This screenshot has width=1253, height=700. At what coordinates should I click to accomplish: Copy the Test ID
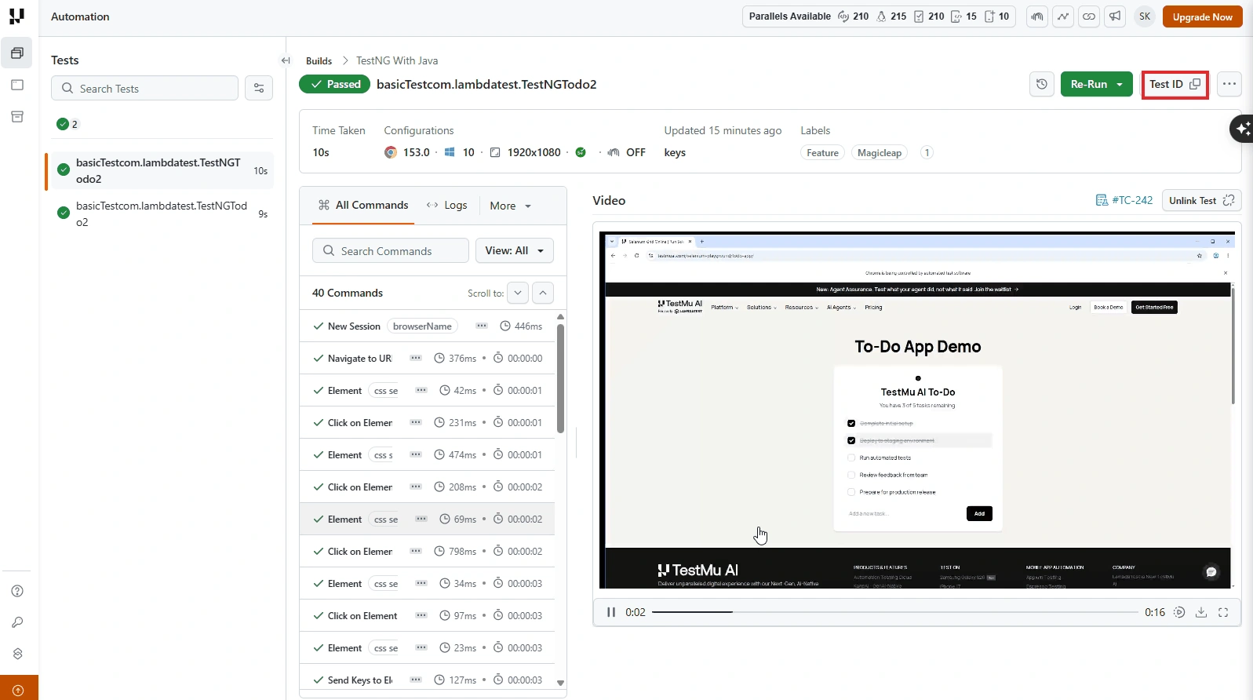point(1175,84)
